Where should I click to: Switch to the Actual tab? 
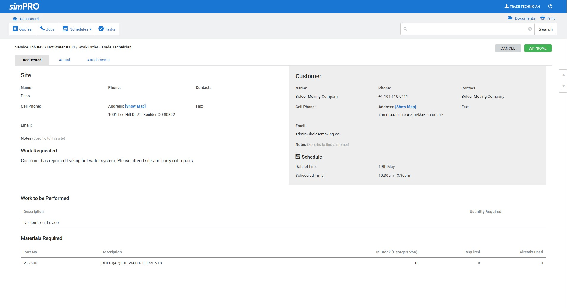64,60
